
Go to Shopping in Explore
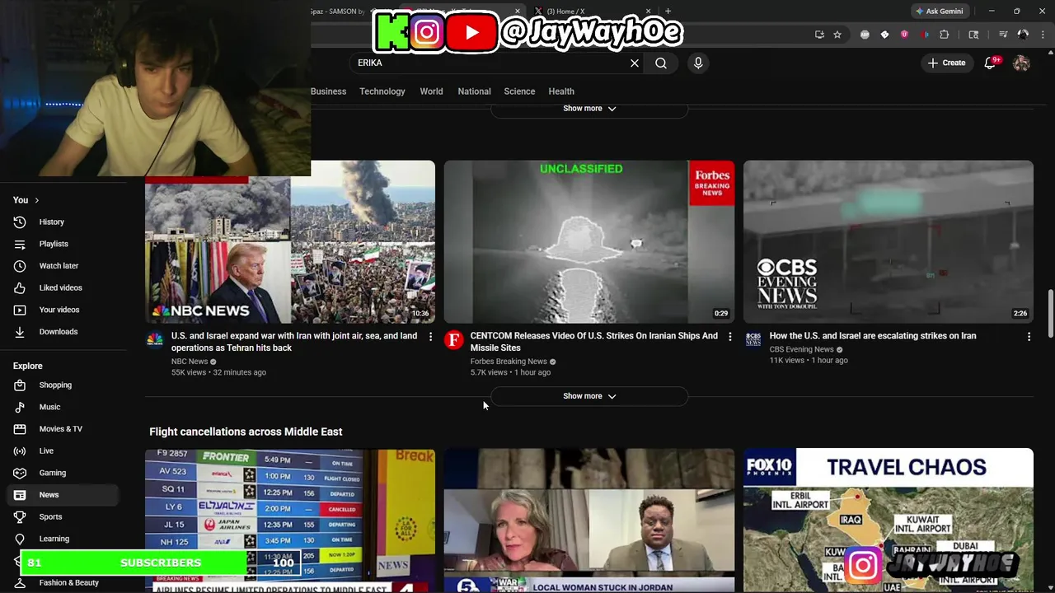coord(63,385)
